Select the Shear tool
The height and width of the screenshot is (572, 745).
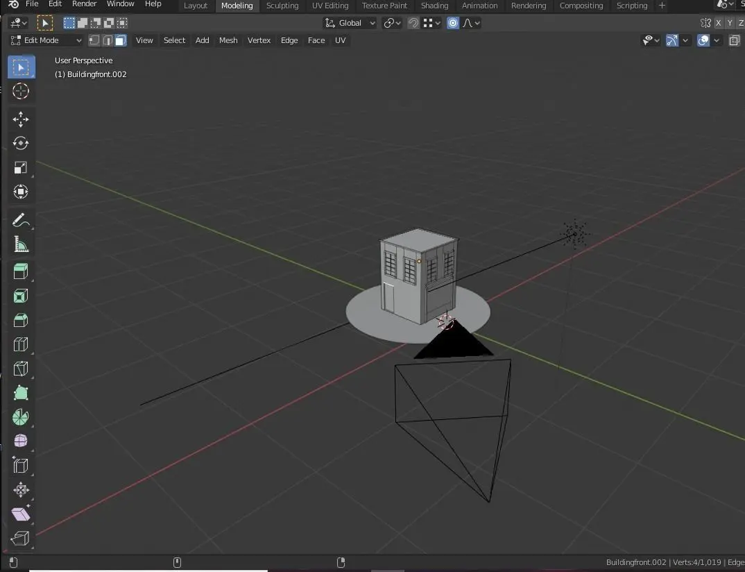pos(21,514)
